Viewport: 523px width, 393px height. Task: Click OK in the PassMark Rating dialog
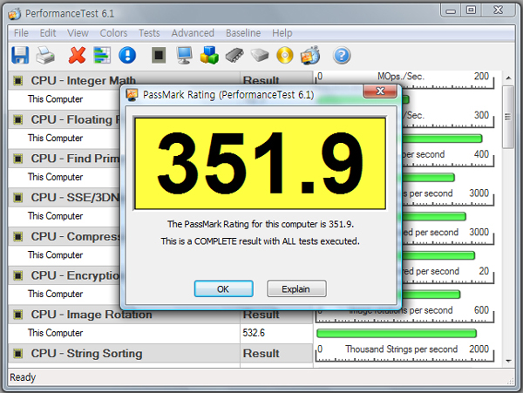point(223,288)
